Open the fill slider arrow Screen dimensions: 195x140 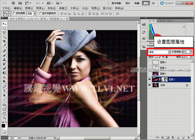pos(191,57)
